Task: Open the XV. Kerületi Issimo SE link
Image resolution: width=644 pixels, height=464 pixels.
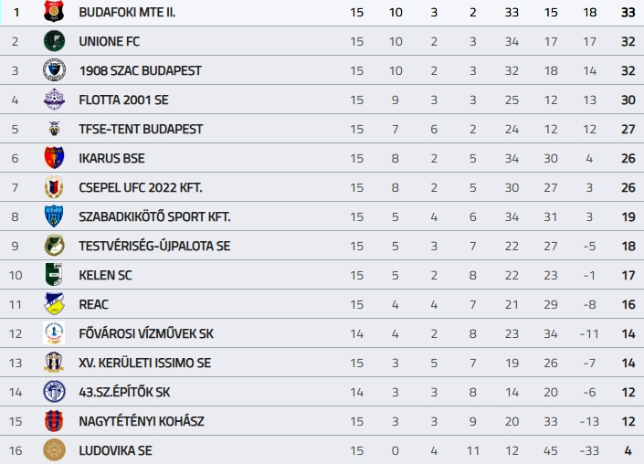Action: tap(144, 363)
